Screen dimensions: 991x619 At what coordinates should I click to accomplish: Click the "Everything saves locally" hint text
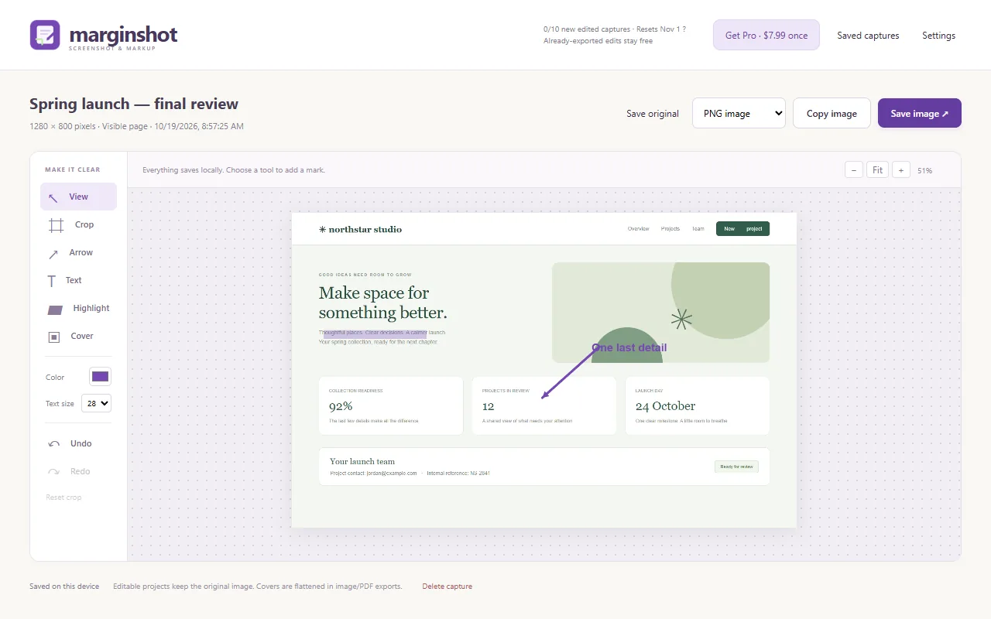click(234, 170)
